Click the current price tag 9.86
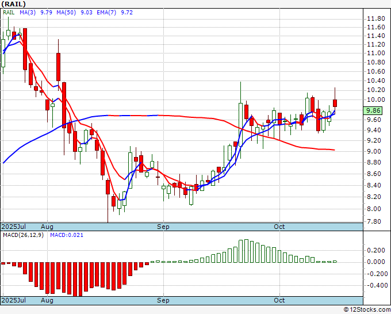Image resolution: width=391 pixels, height=314 pixels. [x=373, y=110]
